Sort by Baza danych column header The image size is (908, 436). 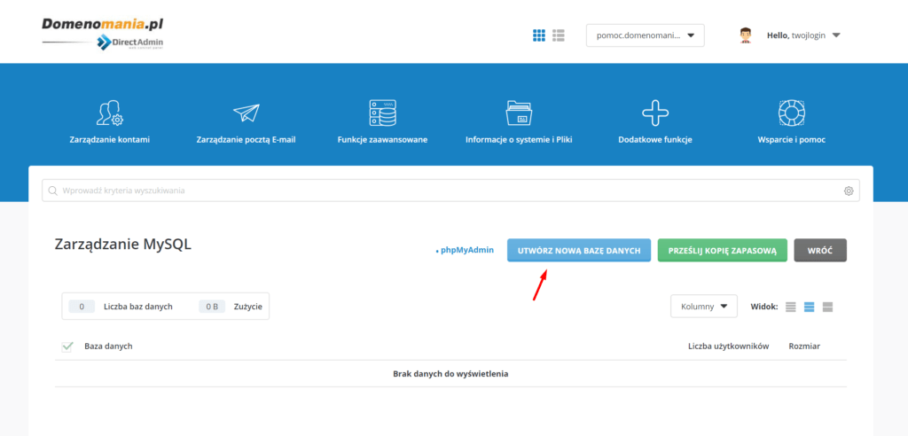pyautogui.click(x=108, y=346)
